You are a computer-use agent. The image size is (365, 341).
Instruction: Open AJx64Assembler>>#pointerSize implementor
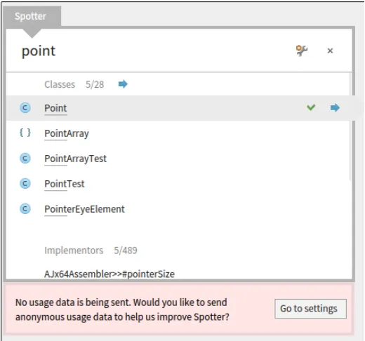(x=109, y=274)
